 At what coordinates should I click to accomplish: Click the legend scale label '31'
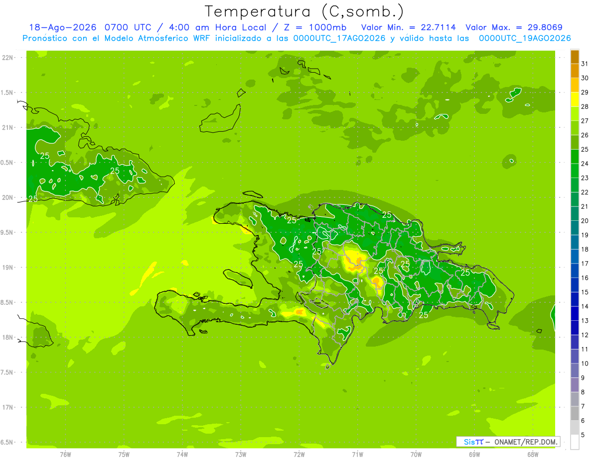click(x=585, y=64)
